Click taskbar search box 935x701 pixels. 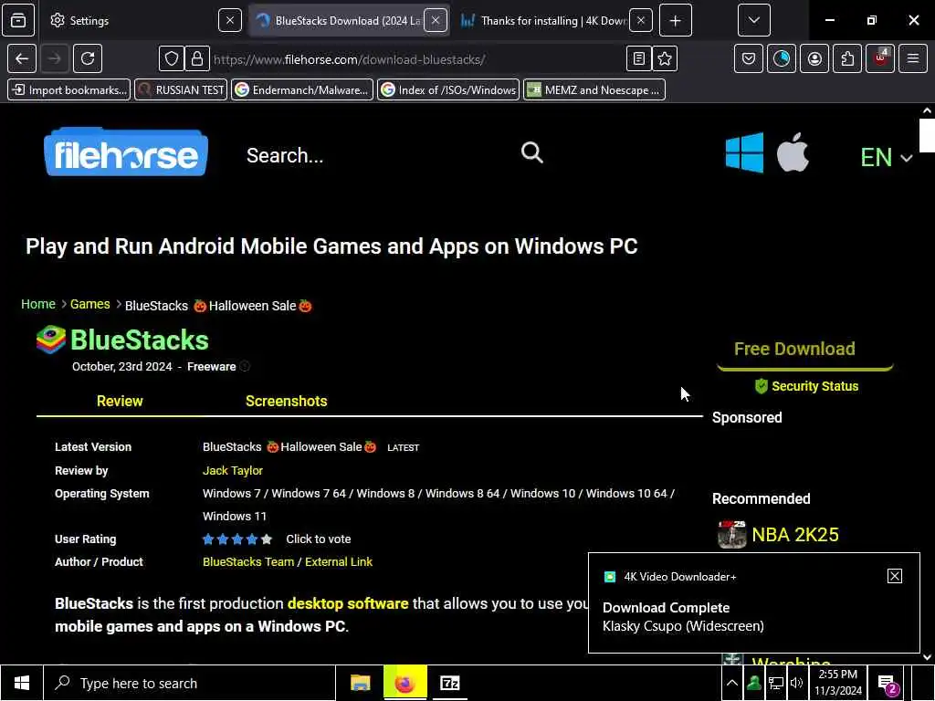(190, 683)
